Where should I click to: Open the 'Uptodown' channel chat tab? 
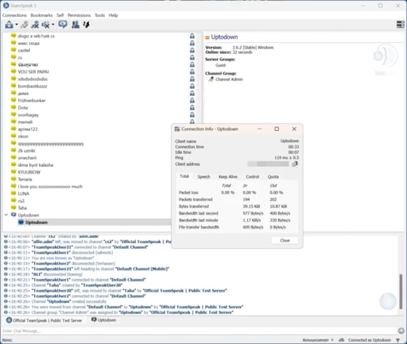pos(104,320)
